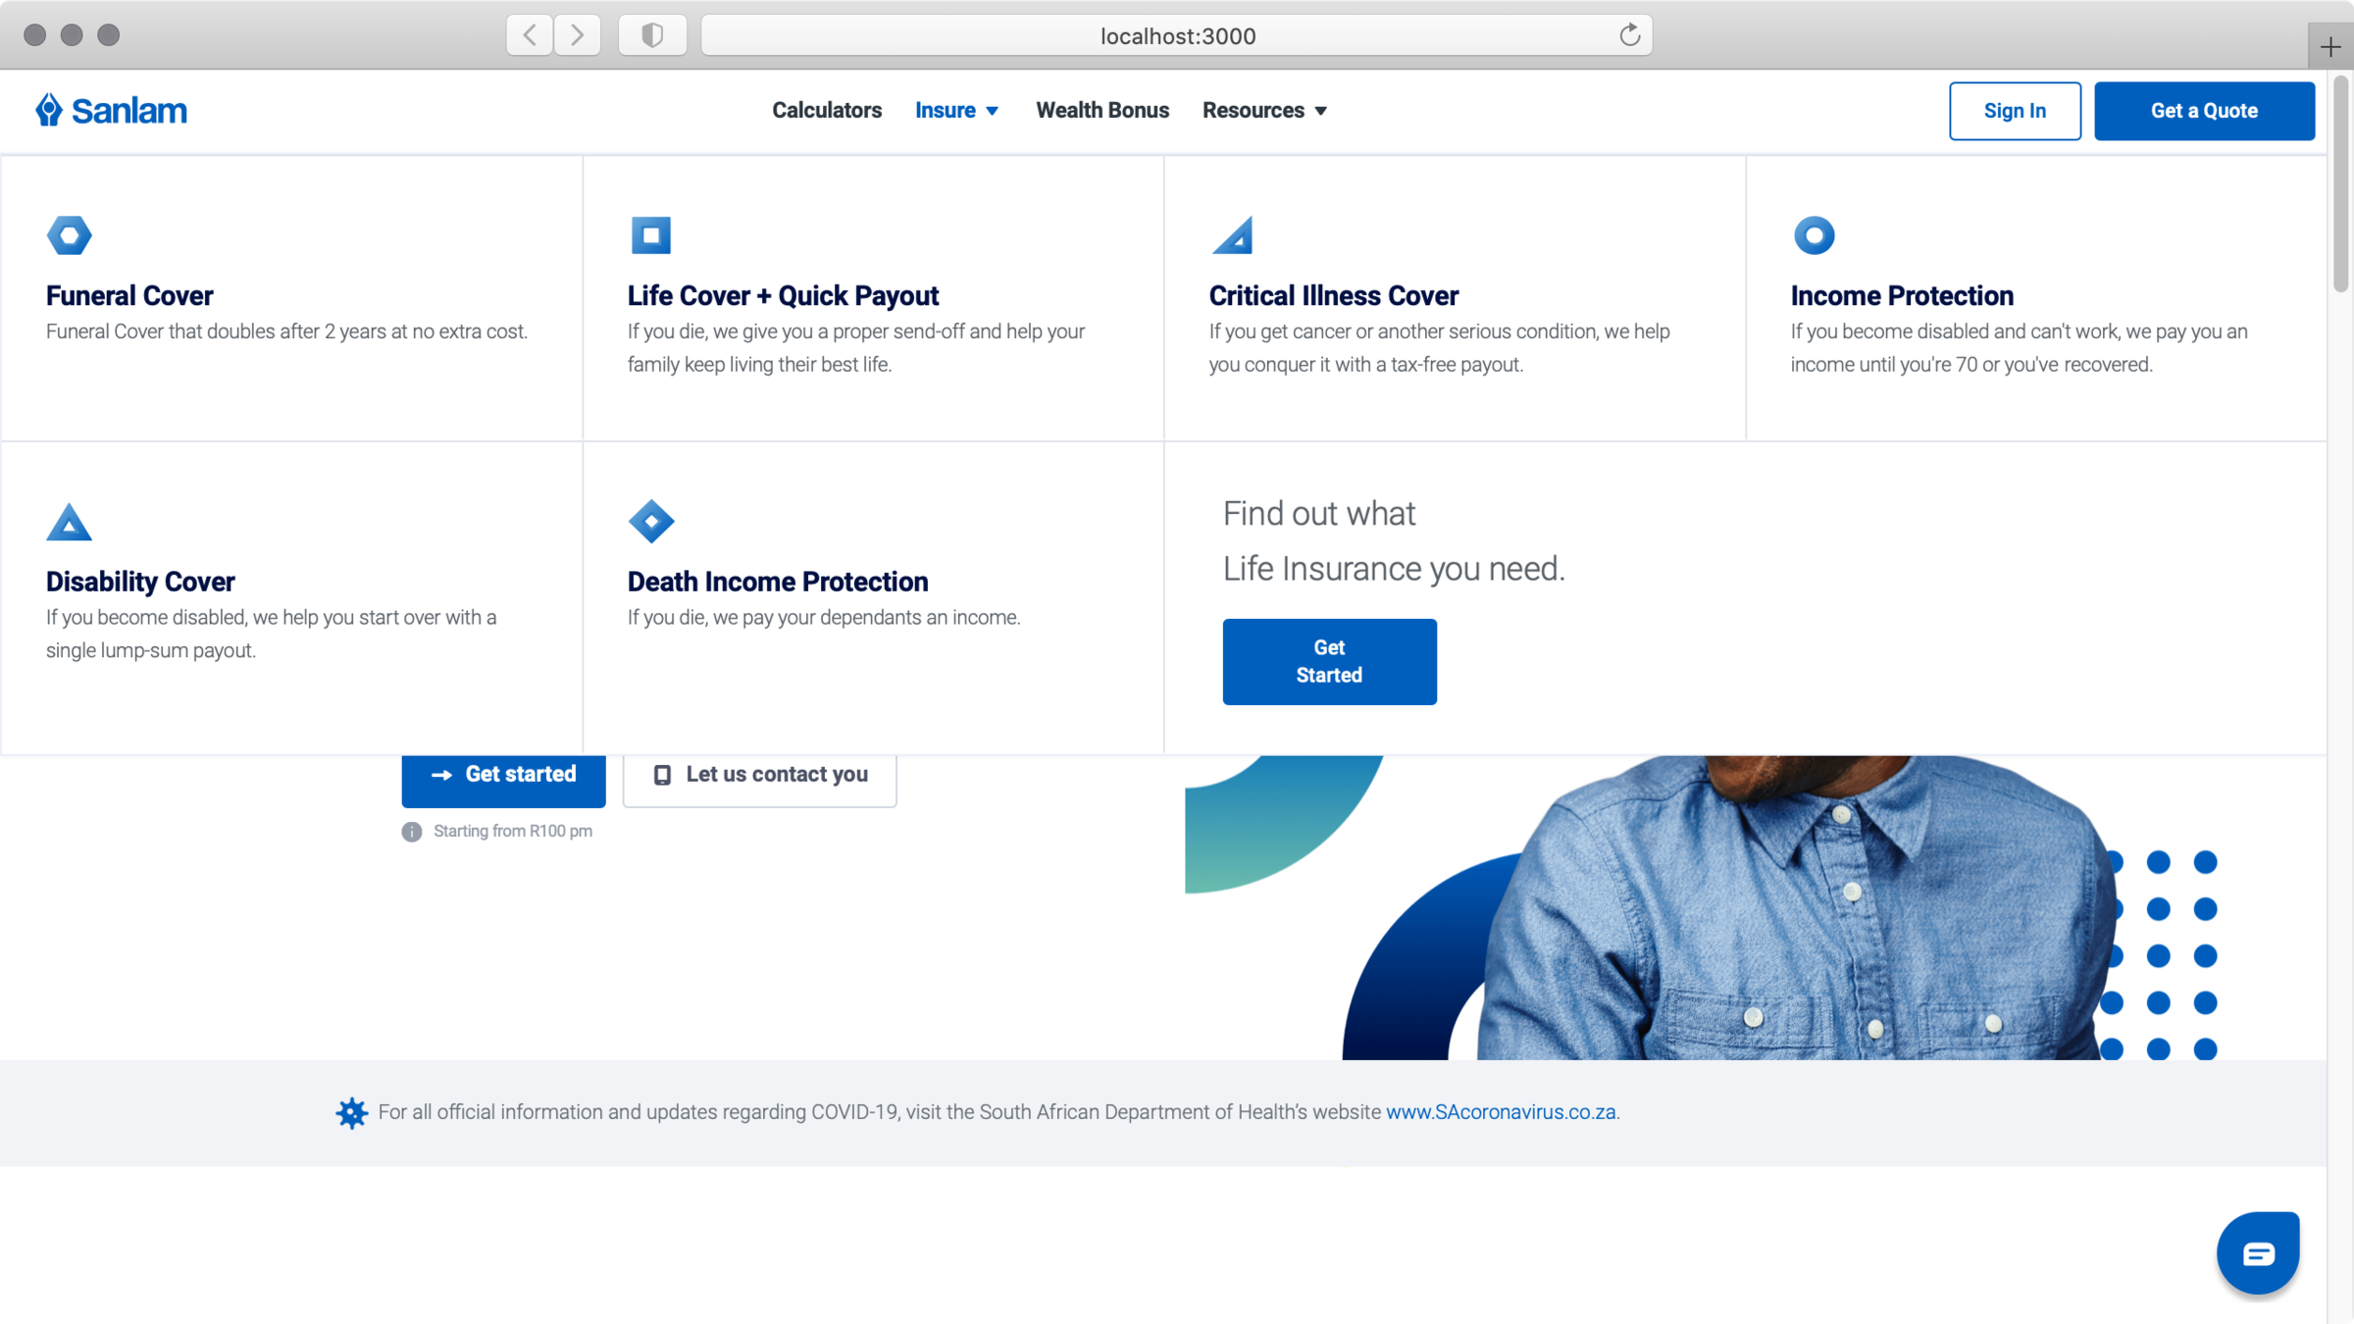Open the chat bubble widget
Image resolution: width=2354 pixels, height=1324 pixels.
tap(2257, 1252)
